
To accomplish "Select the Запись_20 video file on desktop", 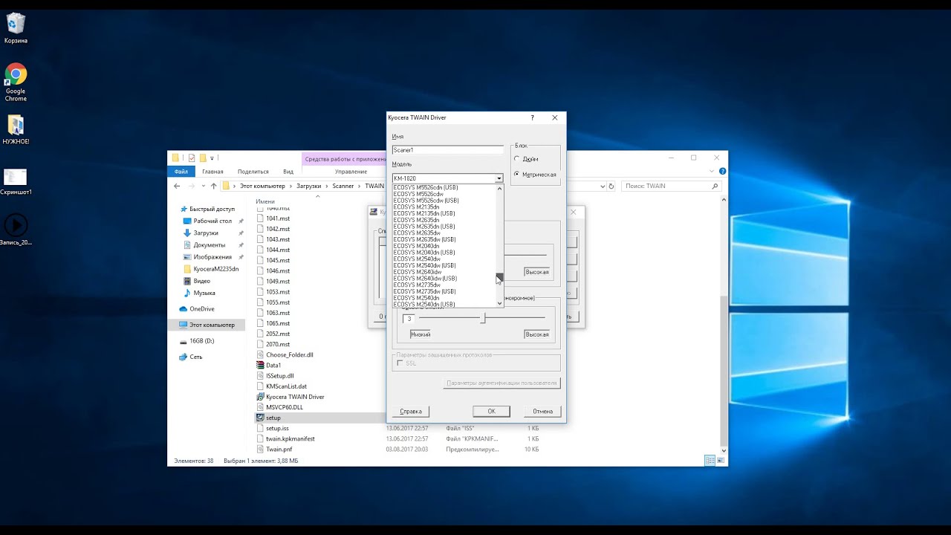I will click(16, 230).
